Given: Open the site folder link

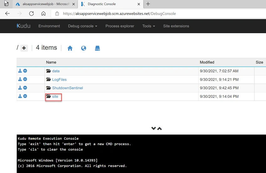Looking at the screenshot, I should click(55, 97).
